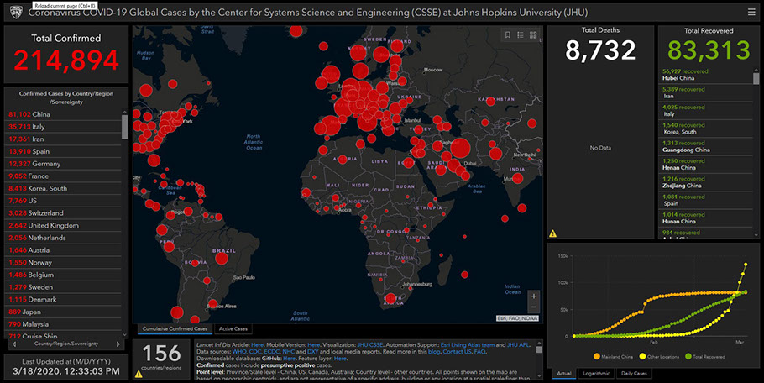Switch to Cumulative Confirmed Cases tab
Viewport: 764px width, 383px height.
tap(175, 329)
